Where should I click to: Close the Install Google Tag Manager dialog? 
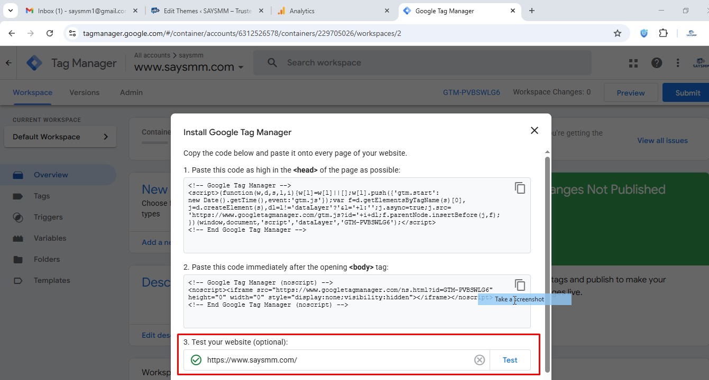click(534, 130)
